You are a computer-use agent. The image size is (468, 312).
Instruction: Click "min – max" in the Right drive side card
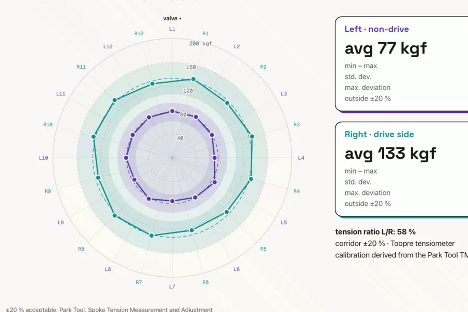pyautogui.click(x=361, y=171)
